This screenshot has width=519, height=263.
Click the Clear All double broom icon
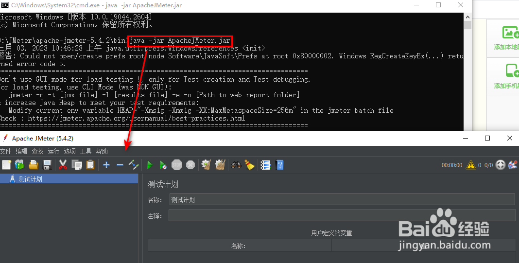tap(220, 165)
